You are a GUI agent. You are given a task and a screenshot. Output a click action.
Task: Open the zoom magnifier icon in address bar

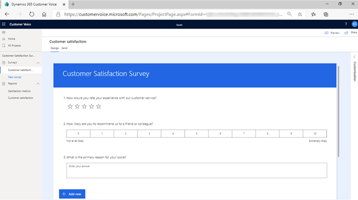290,14
